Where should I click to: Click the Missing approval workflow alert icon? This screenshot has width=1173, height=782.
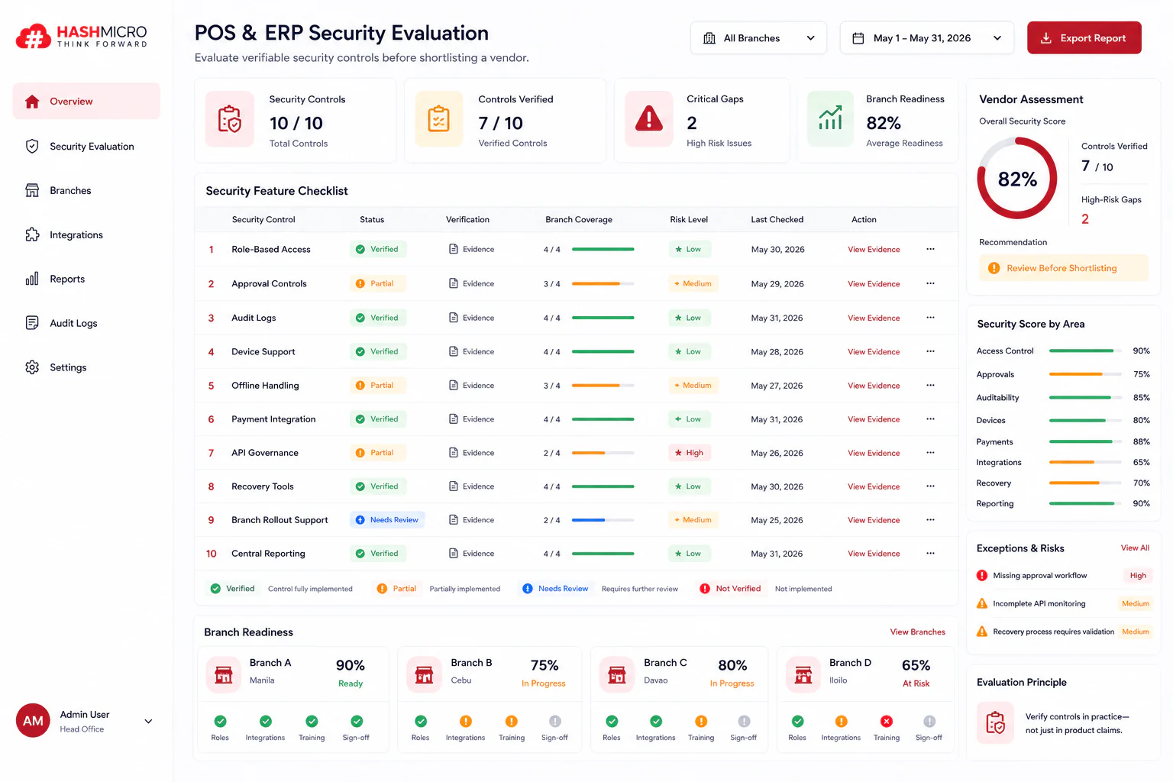982,576
